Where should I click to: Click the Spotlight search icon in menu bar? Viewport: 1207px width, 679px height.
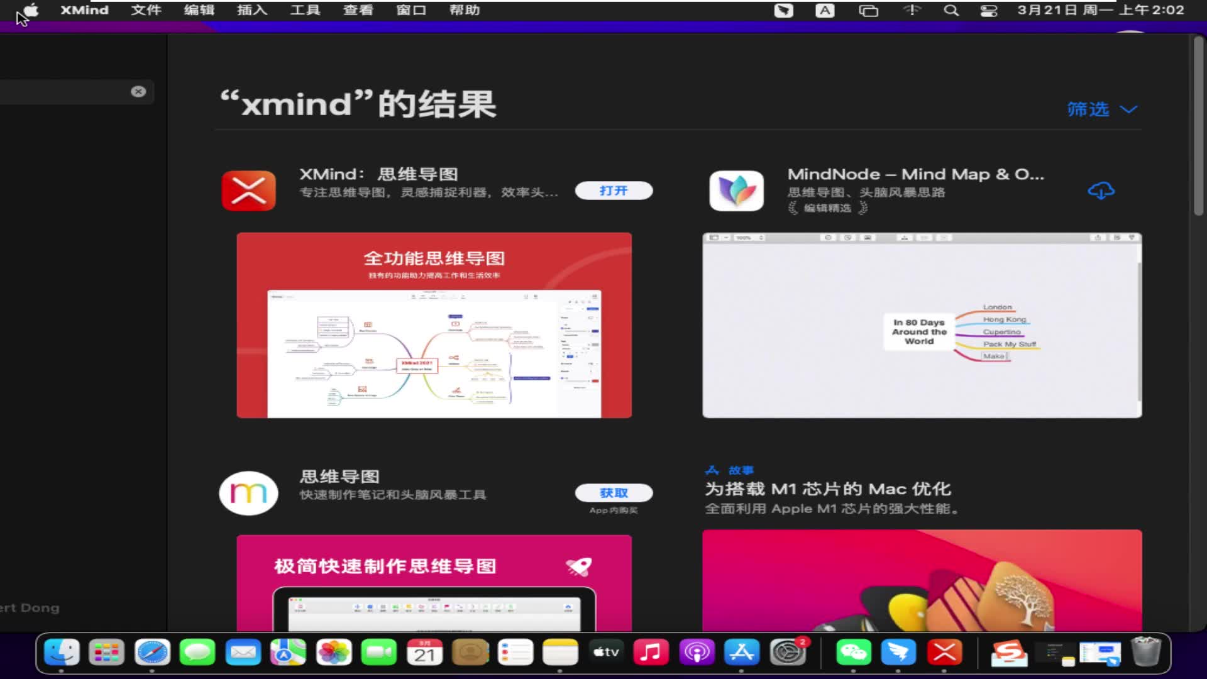pos(951,10)
